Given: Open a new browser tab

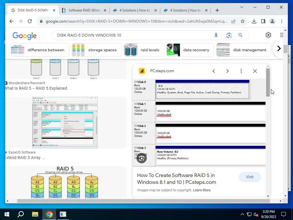Looking at the screenshot, I should [x=217, y=11].
